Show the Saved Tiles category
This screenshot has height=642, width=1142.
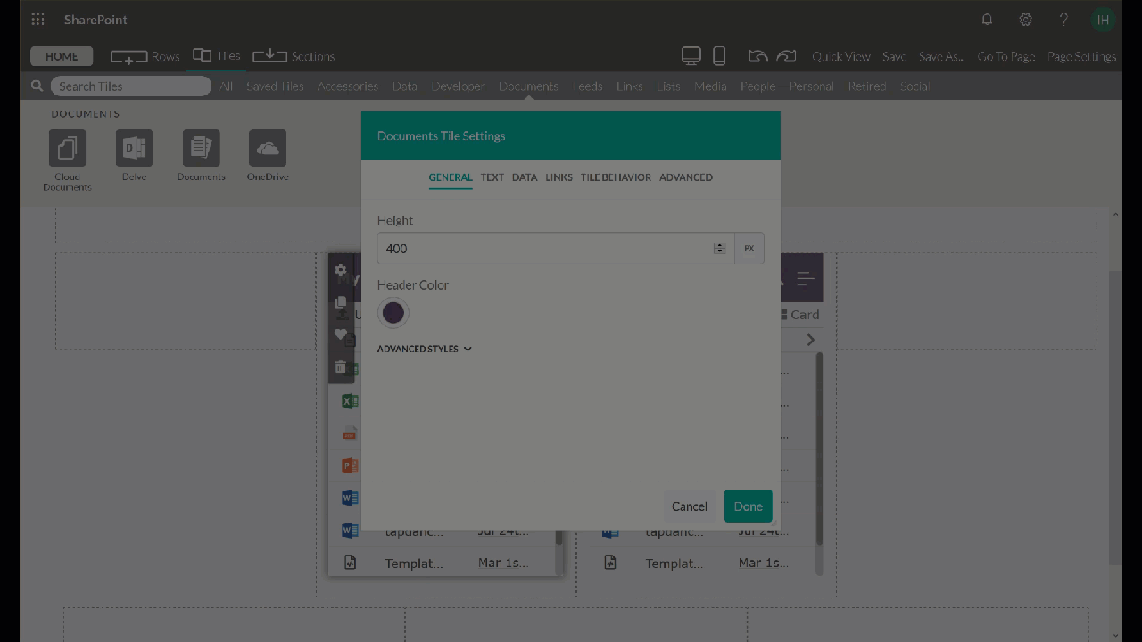[275, 86]
